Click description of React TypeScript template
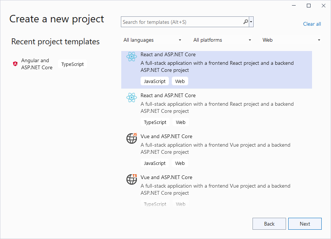This screenshot has width=331, height=239. (x=217, y=107)
